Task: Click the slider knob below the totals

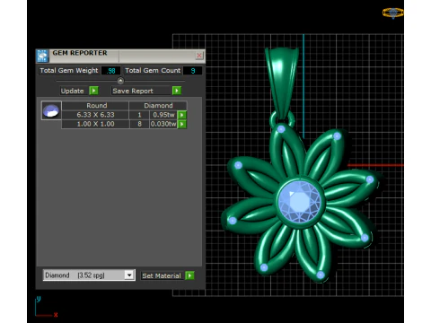Action: [120, 81]
